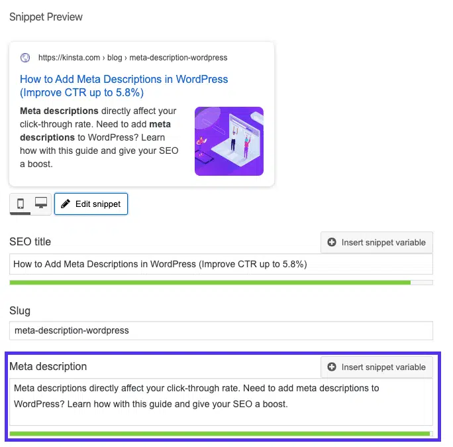Click the kinsta.com breadcrumb URL in preview
The image size is (453, 447).
(133, 58)
